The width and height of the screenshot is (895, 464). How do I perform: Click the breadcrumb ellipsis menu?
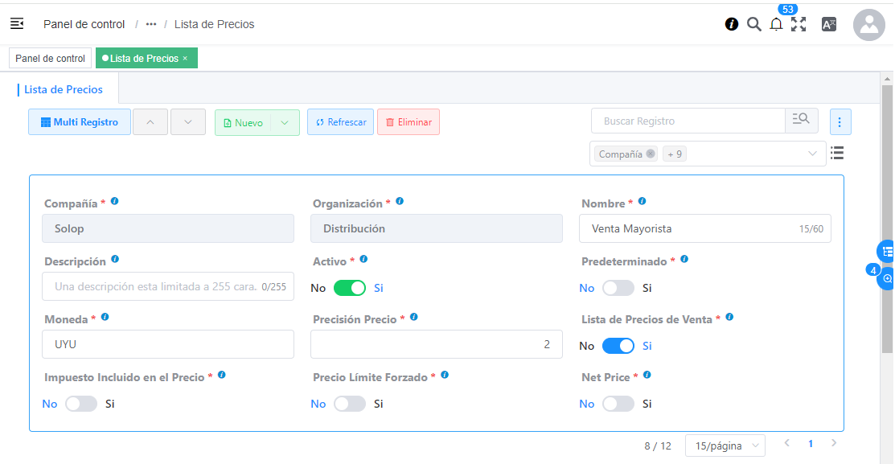click(x=151, y=24)
